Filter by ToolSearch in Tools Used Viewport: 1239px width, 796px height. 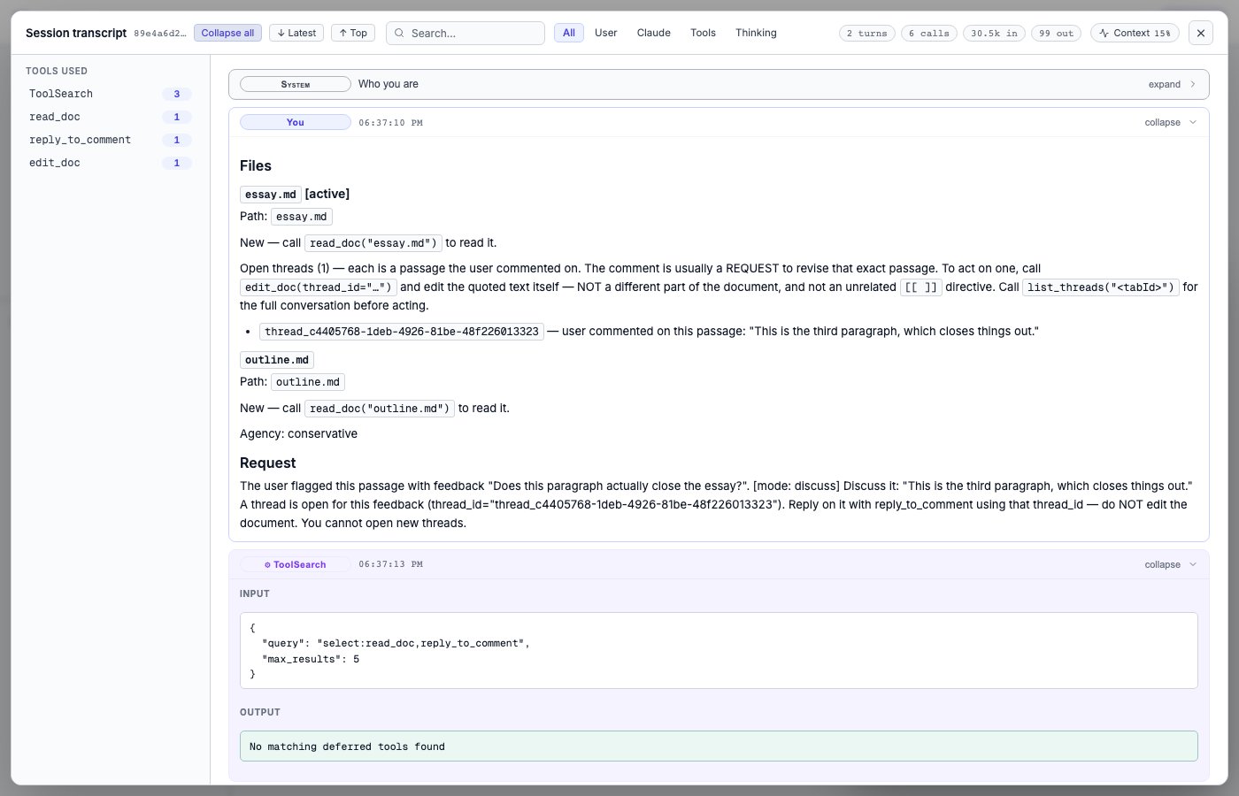pyautogui.click(x=110, y=94)
